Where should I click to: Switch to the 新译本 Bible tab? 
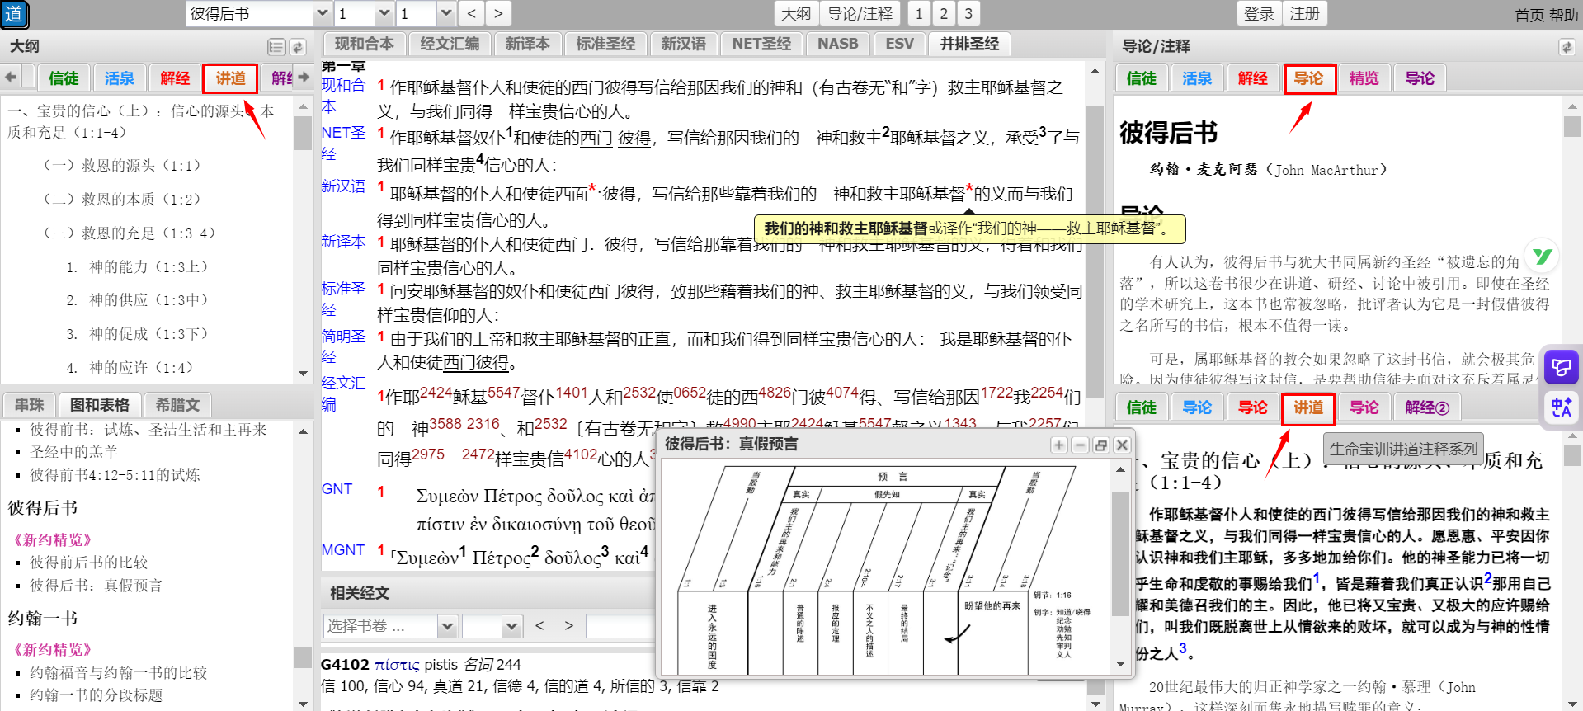(x=527, y=45)
